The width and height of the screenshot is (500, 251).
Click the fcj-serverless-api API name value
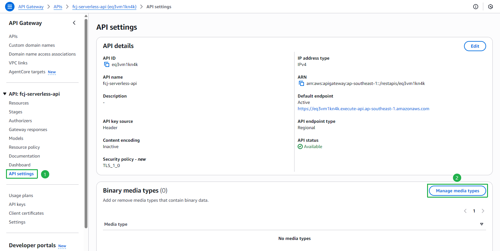point(120,83)
